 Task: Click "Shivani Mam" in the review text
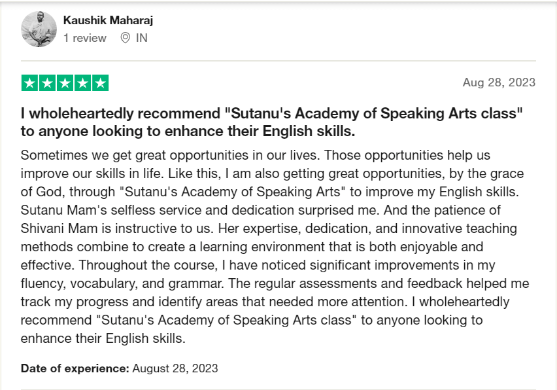(59, 228)
